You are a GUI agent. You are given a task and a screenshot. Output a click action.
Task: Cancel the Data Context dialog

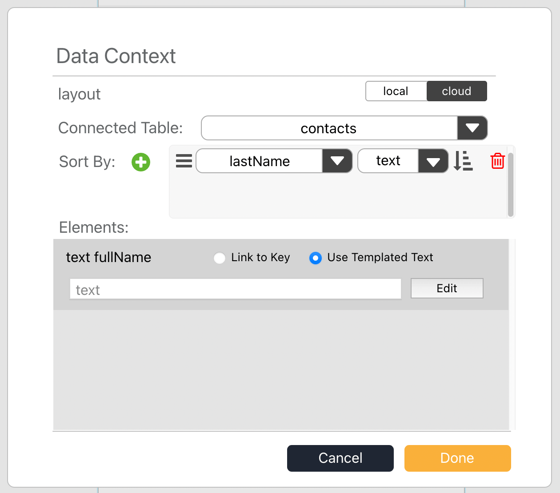point(340,458)
